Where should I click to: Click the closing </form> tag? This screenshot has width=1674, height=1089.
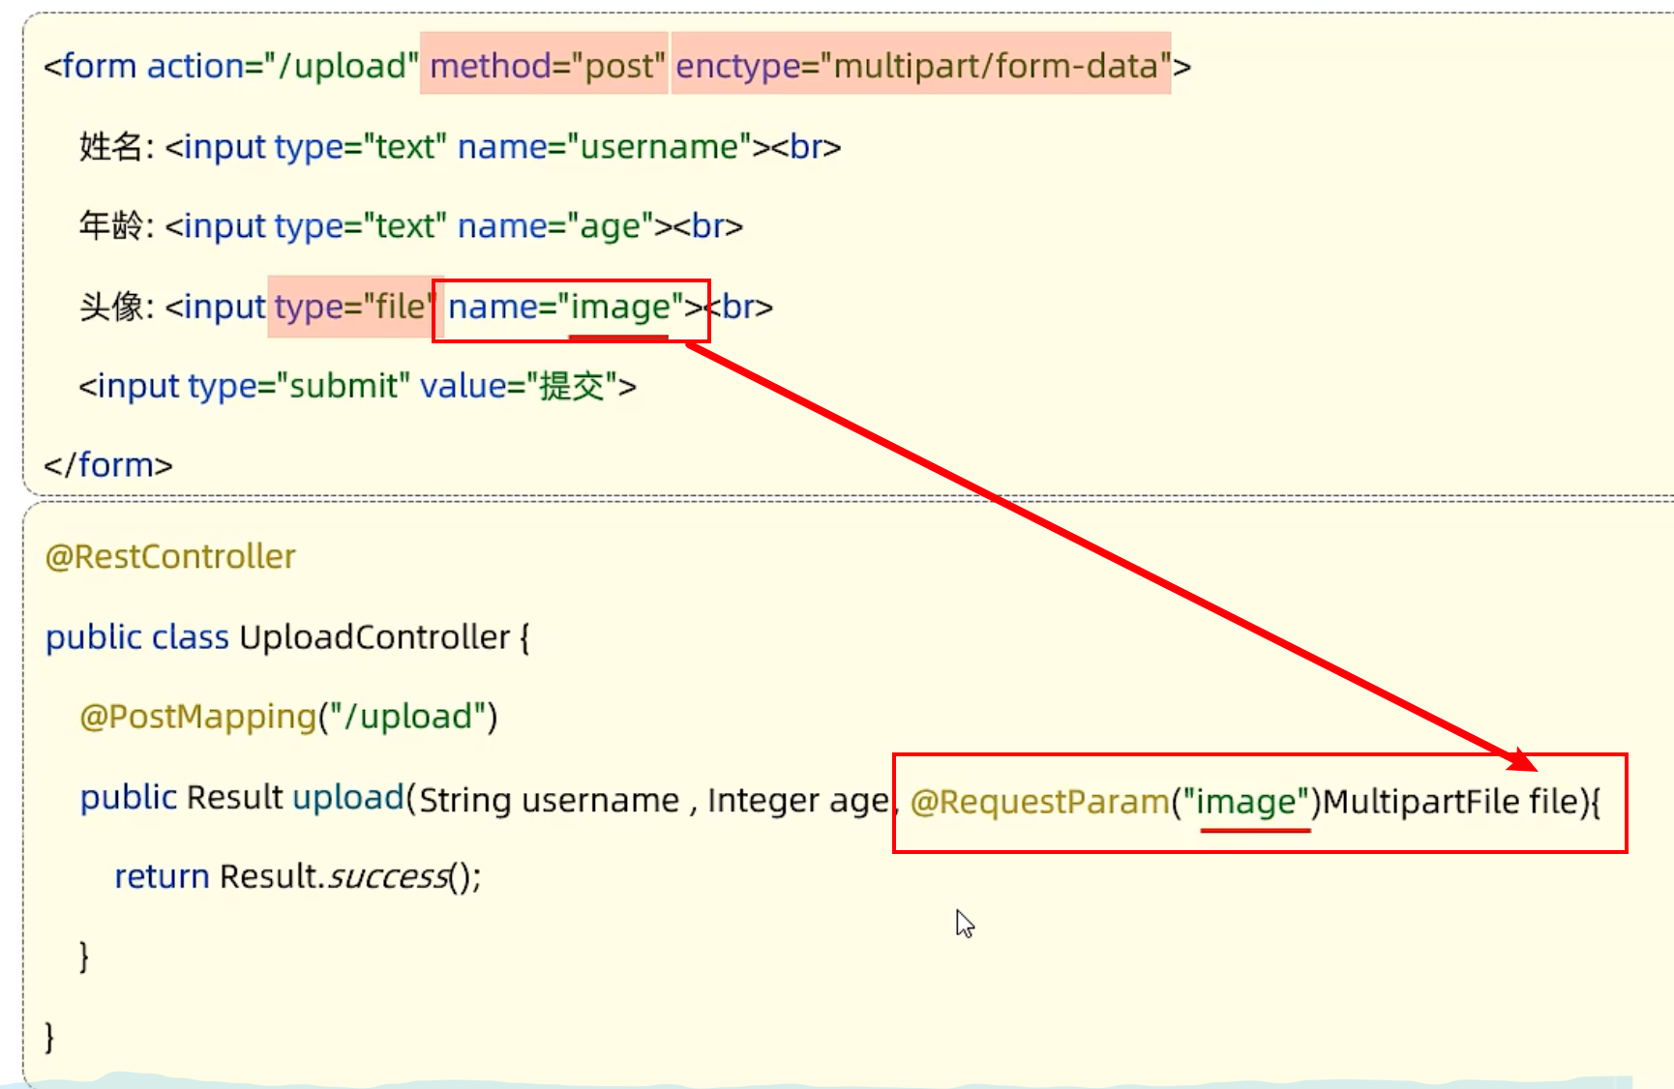[x=108, y=465]
